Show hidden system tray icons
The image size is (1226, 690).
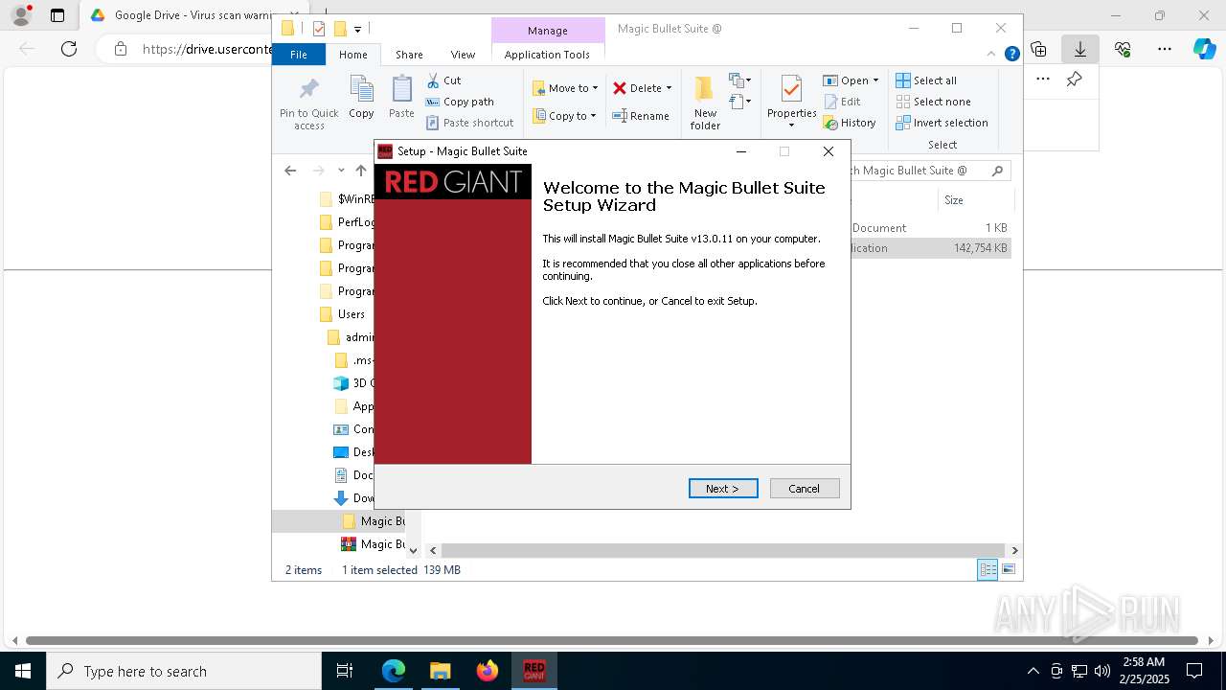click(1033, 671)
